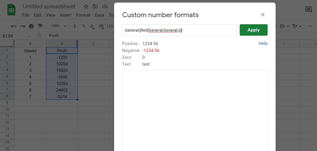This screenshot has height=151, width=317.
Task: Open the 100% zoom dropdown
Action: click(x=58, y=26)
